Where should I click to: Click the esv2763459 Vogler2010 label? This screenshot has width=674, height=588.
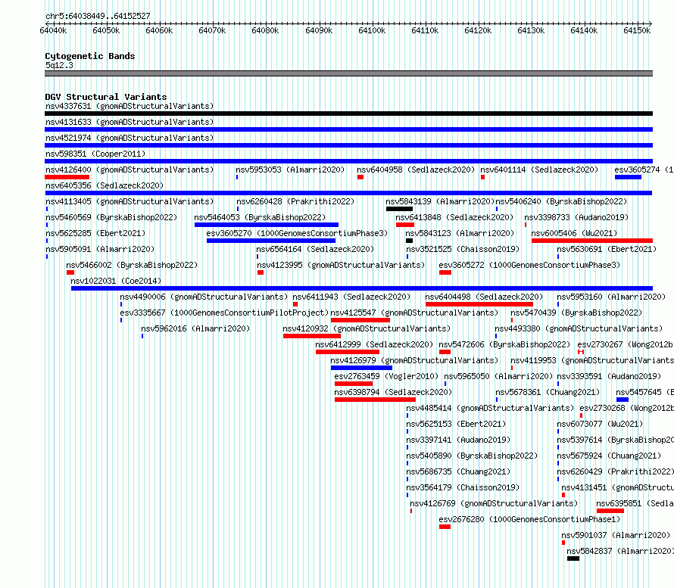click(386, 376)
